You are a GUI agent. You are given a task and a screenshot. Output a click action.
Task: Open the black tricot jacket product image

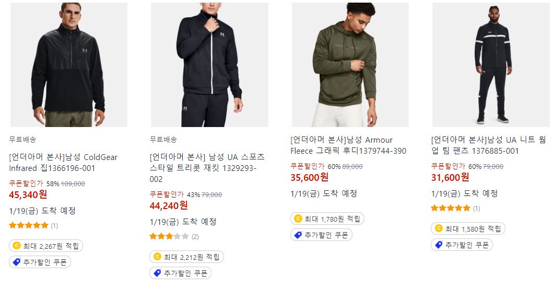(209, 65)
